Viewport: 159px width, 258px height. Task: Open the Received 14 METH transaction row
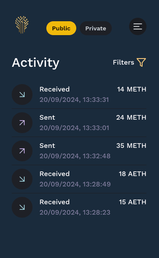point(79,95)
